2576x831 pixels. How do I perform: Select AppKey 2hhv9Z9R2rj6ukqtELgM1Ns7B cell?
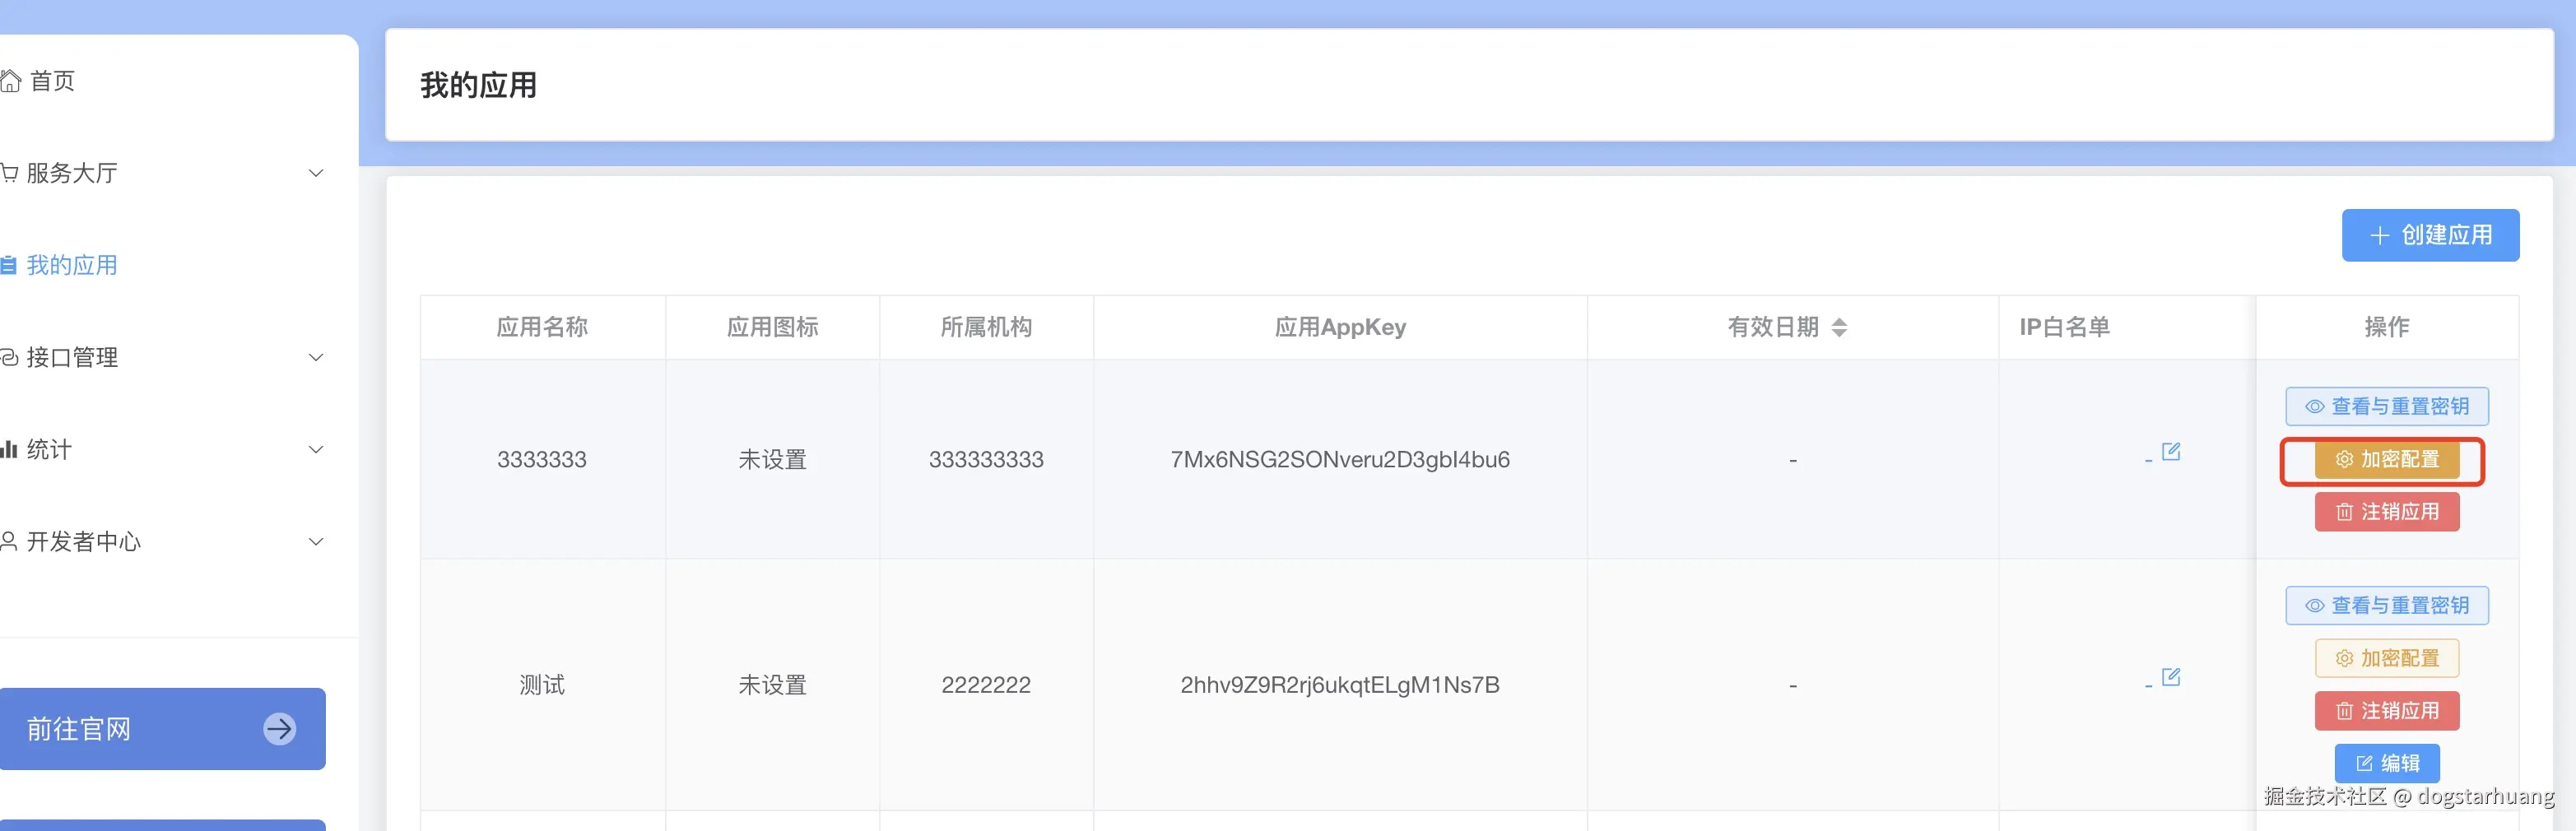pos(1340,685)
